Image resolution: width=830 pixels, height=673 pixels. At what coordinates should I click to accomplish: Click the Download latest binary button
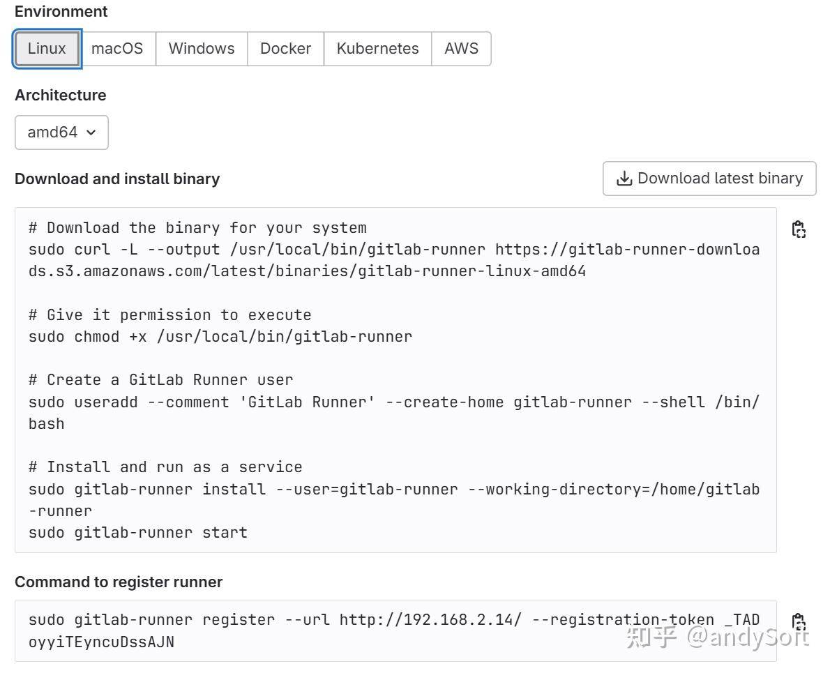point(709,179)
